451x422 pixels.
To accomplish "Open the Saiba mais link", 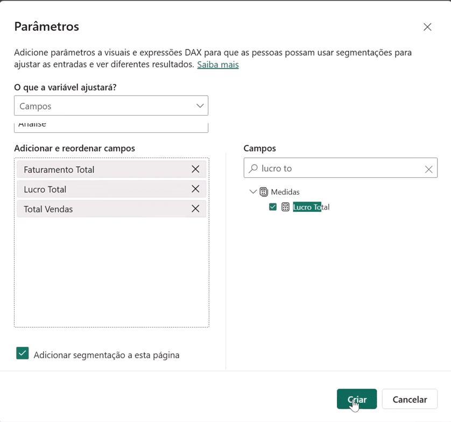I will click(x=218, y=65).
